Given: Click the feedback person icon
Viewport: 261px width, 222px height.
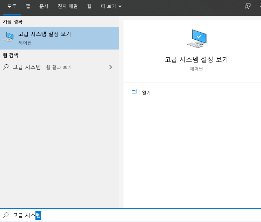Looking at the screenshot, I should coord(248,7).
